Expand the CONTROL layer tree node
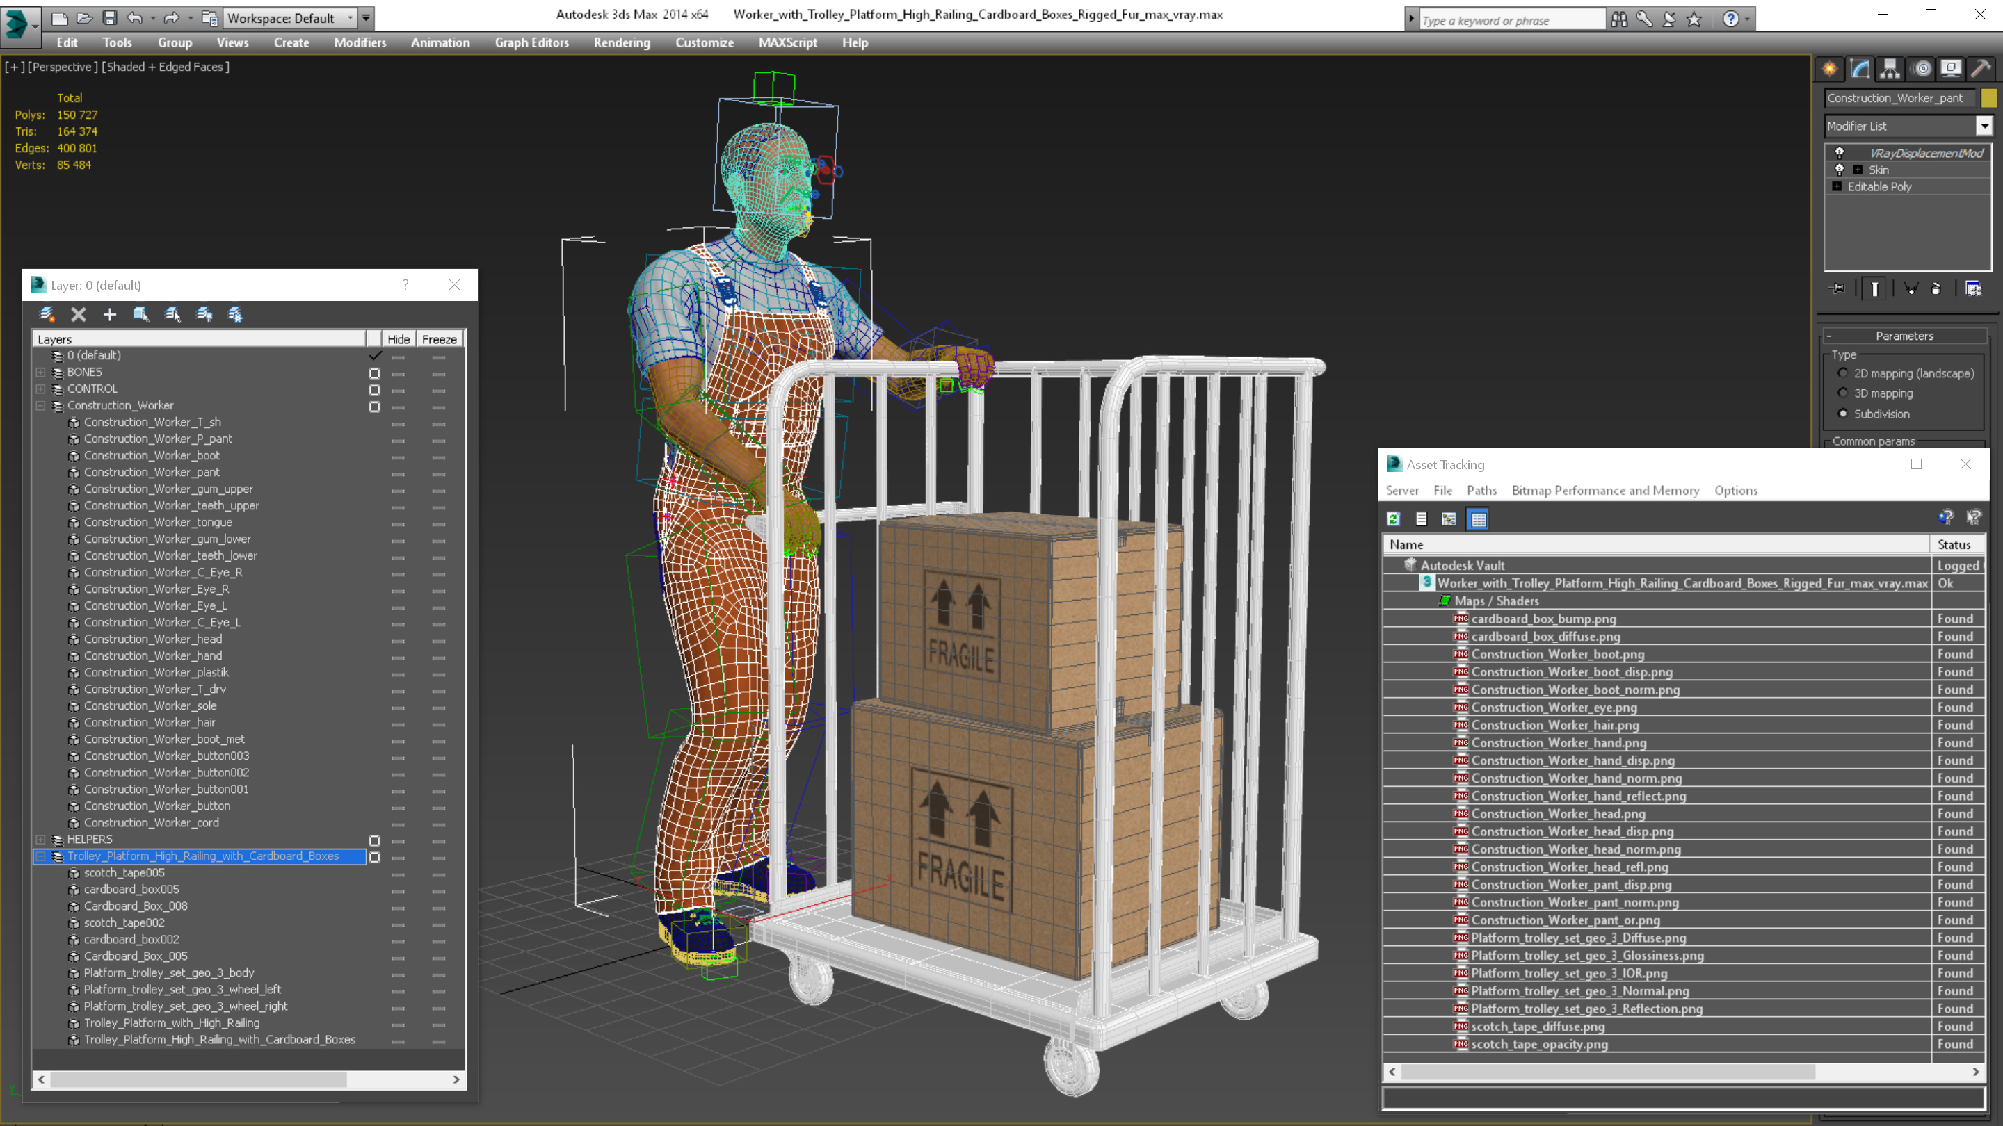The image size is (2003, 1126). [40, 389]
